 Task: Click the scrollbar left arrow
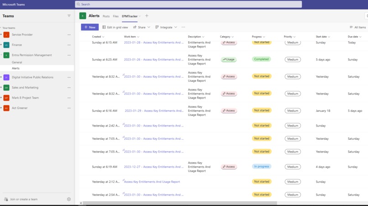81,203
